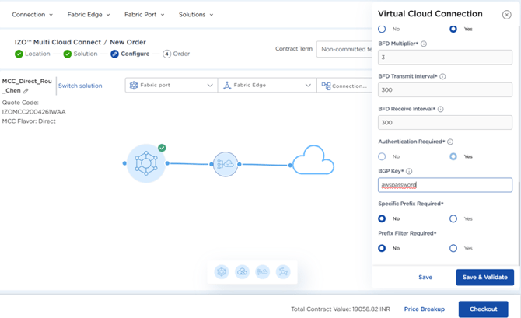The image size is (521, 318).
Task: Click the green checkmark badge on port node
Action: point(162,148)
